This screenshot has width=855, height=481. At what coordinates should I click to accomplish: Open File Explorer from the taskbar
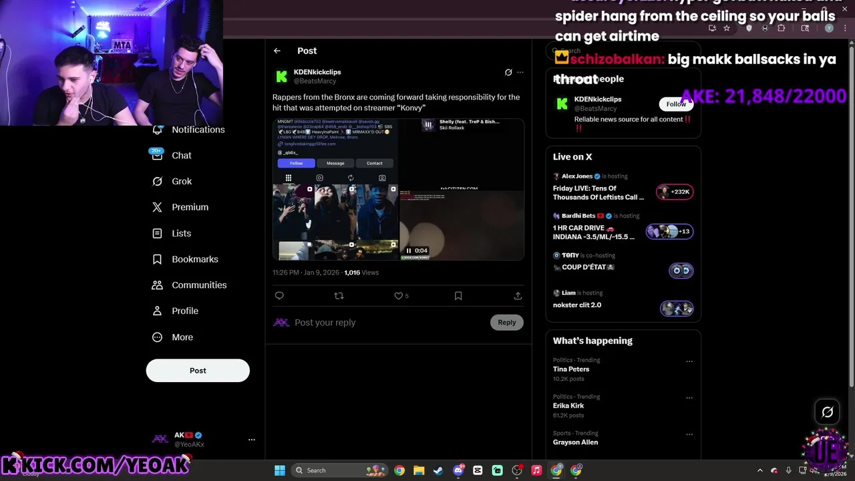point(419,470)
